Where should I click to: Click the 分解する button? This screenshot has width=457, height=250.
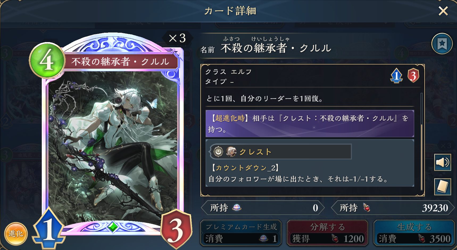(x=327, y=233)
